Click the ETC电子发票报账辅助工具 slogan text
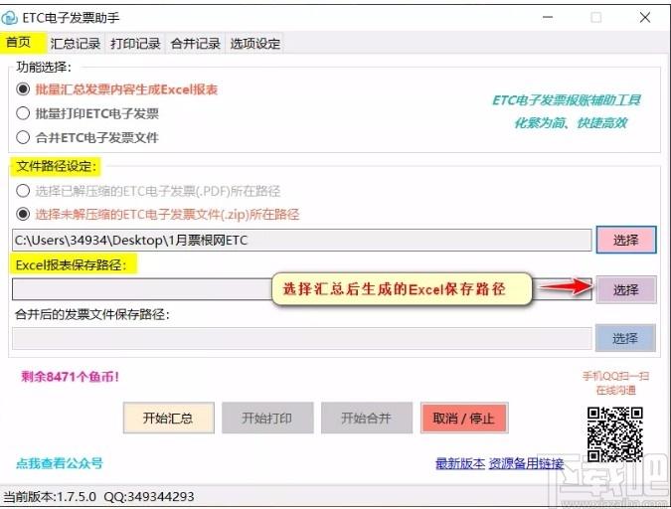 click(567, 100)
